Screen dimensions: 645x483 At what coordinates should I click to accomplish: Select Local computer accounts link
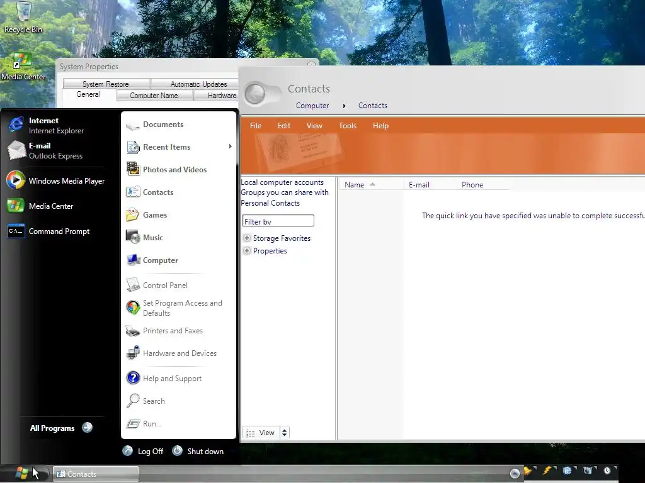click(282, 182)
